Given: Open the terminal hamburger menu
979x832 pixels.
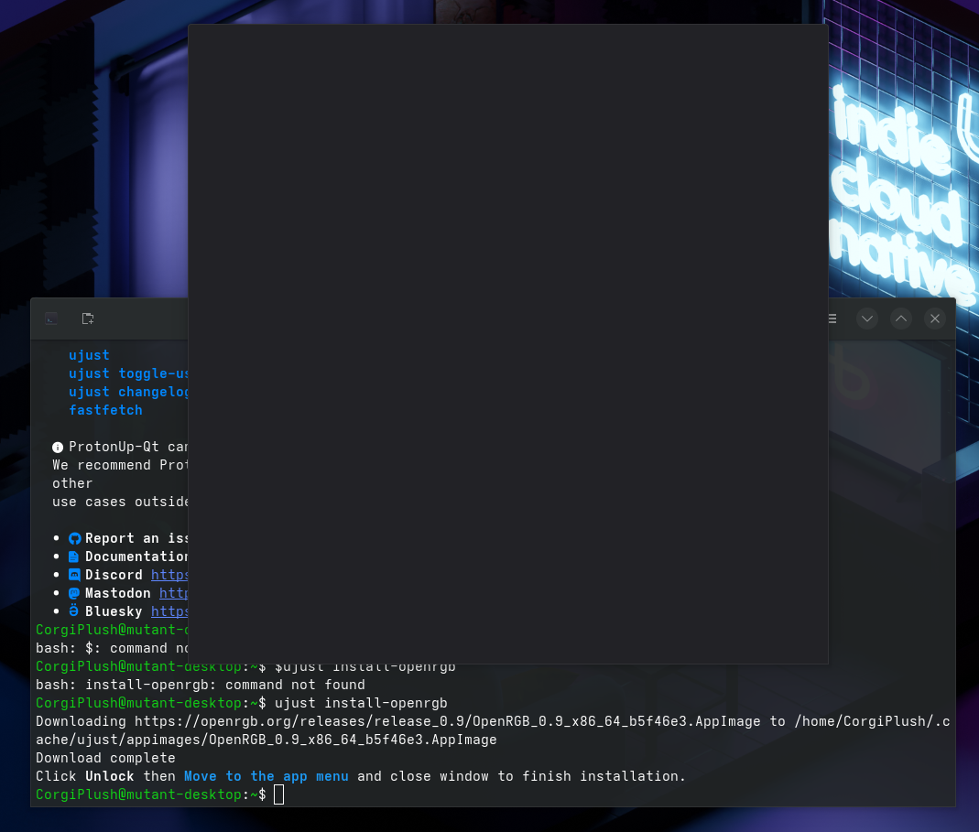Looking at the screenshot, I should [x=832, y=319].
